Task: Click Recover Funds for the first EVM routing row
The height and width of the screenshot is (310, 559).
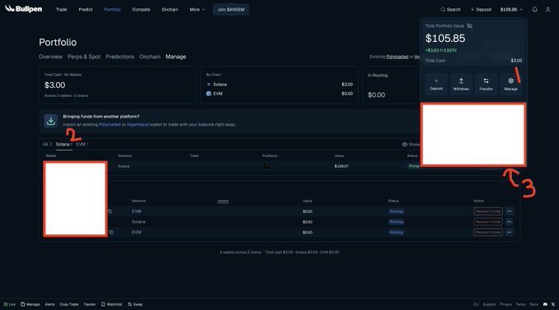Action: tap(488, 211)
